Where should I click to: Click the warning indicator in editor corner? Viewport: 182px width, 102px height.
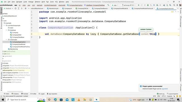(173, 12)
